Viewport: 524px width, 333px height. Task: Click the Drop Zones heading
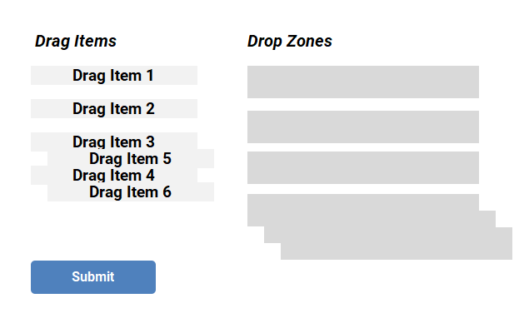tap(289, 42)
